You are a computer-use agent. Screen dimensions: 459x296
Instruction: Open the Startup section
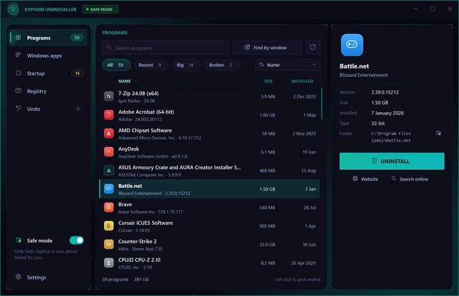click(x=49, y=73)
